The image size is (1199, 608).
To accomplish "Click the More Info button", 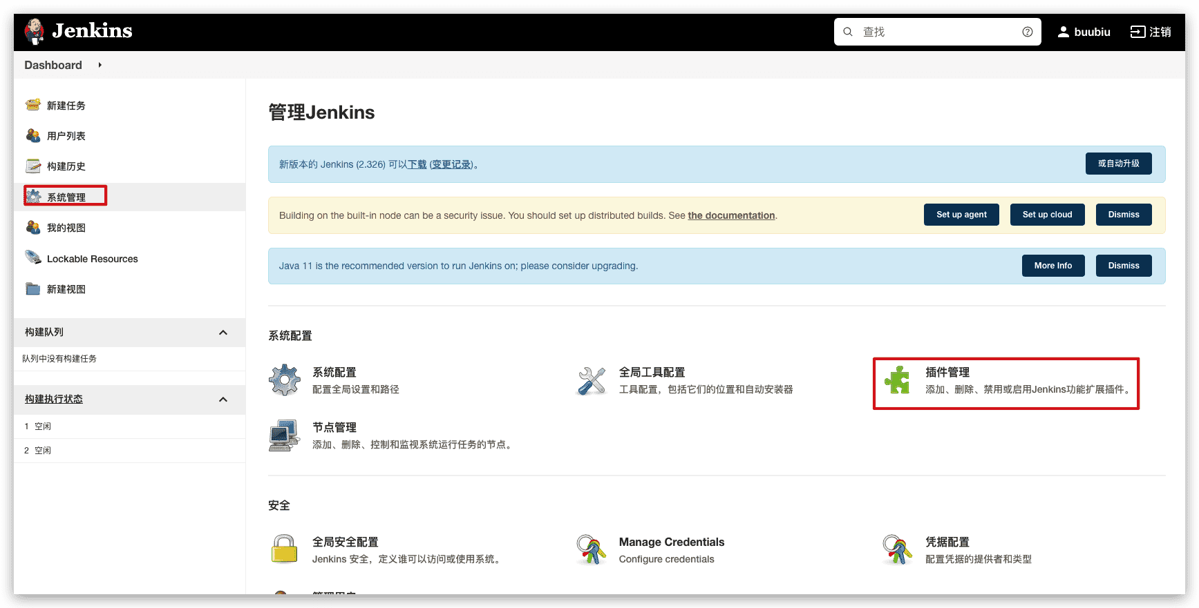I will pyautogui.click(x=1052, y=266).
